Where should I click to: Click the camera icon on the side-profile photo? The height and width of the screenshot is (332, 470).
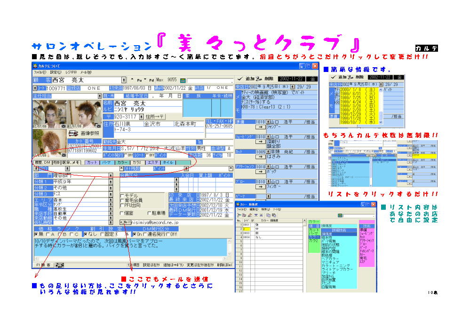pos(98,126)
